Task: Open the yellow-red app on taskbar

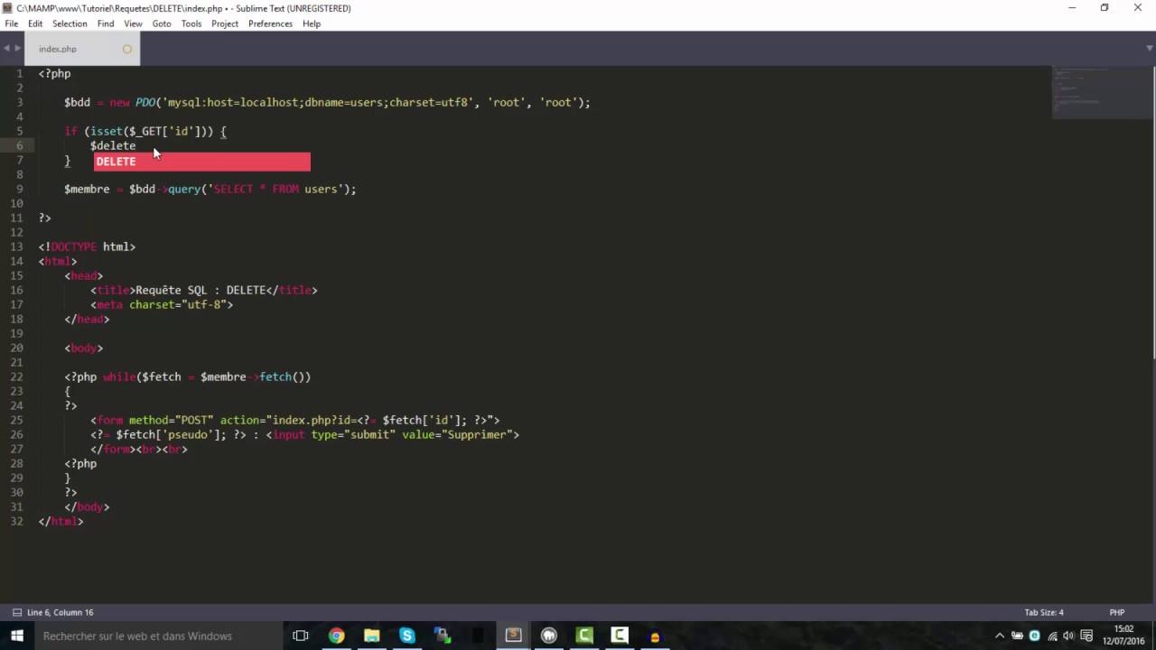Action: click(x=655, y=636)
